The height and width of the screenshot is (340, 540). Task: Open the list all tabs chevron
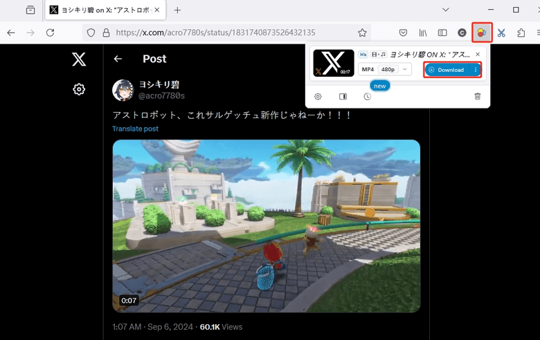(446, 10)
